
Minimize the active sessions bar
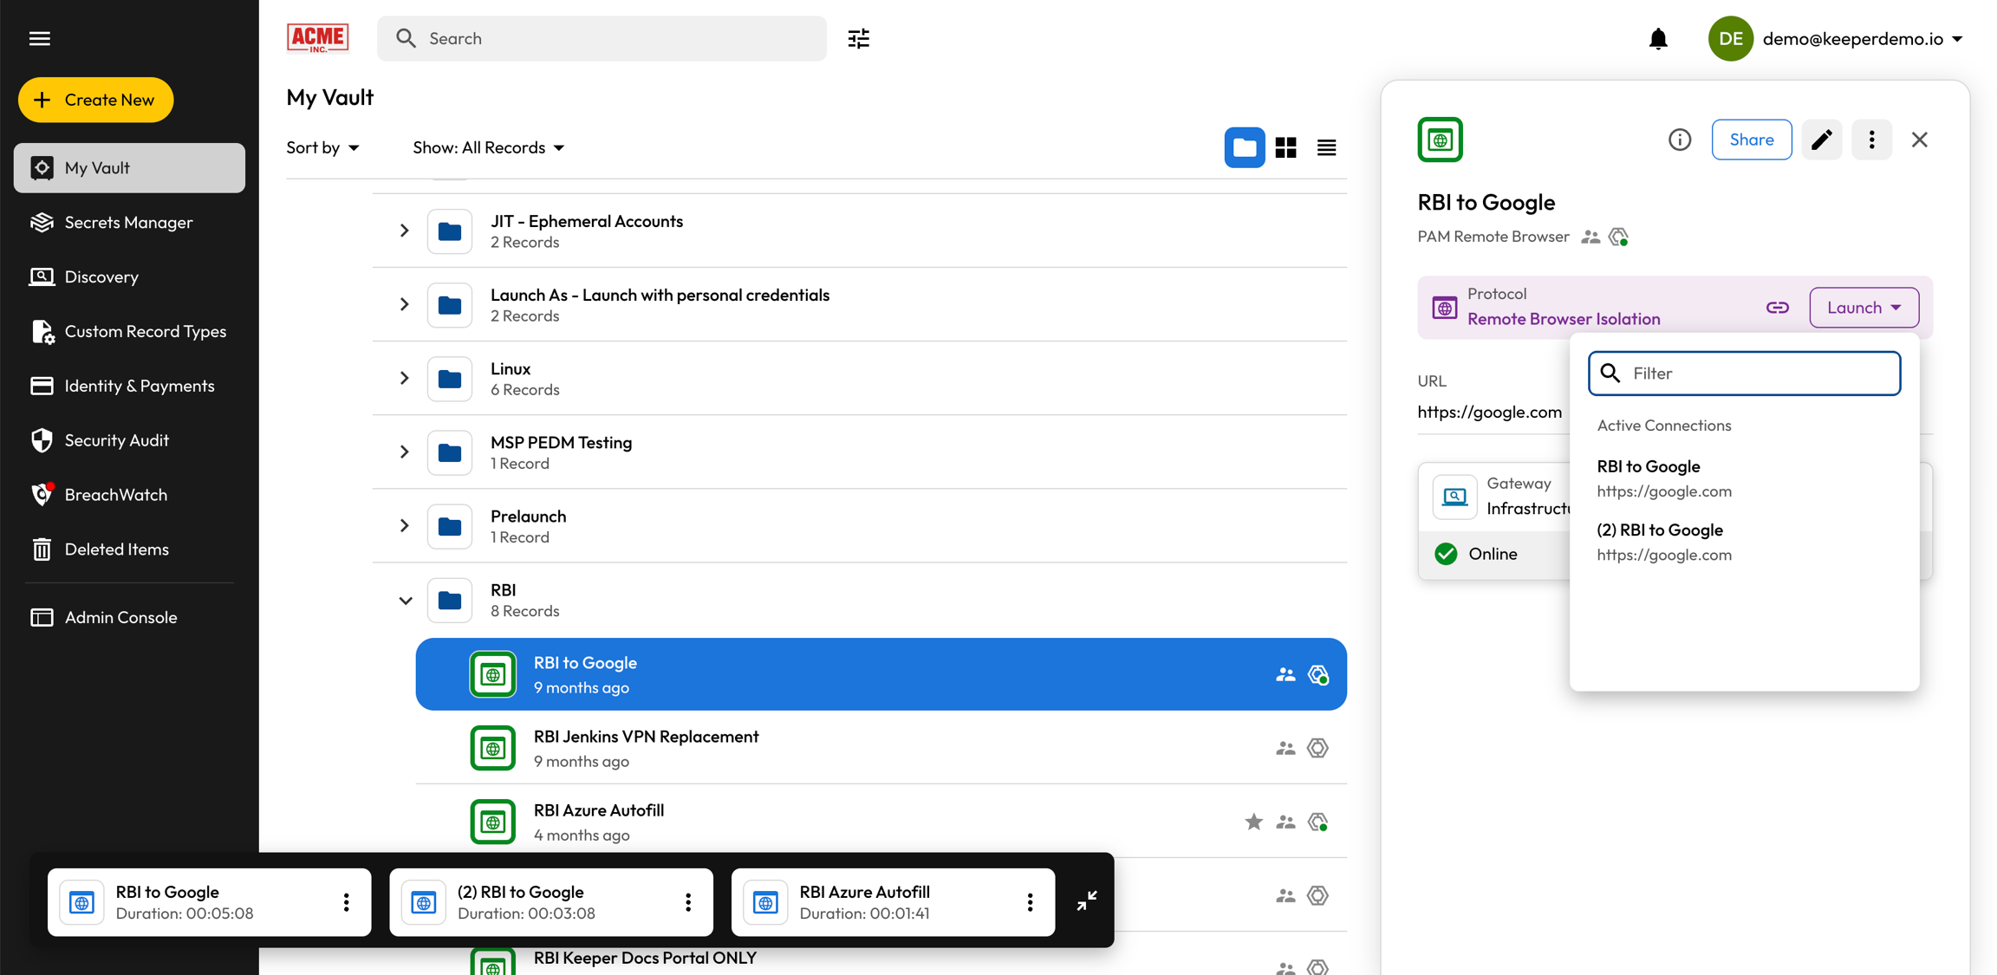(1086, 901)
